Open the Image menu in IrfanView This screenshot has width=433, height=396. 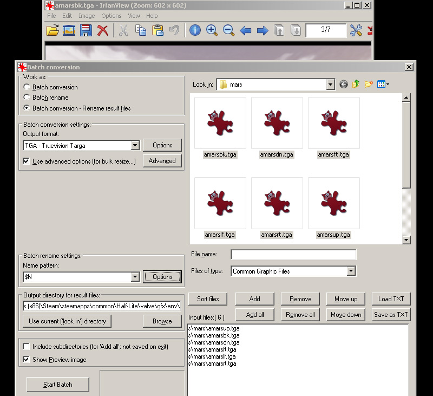point(87,16)
